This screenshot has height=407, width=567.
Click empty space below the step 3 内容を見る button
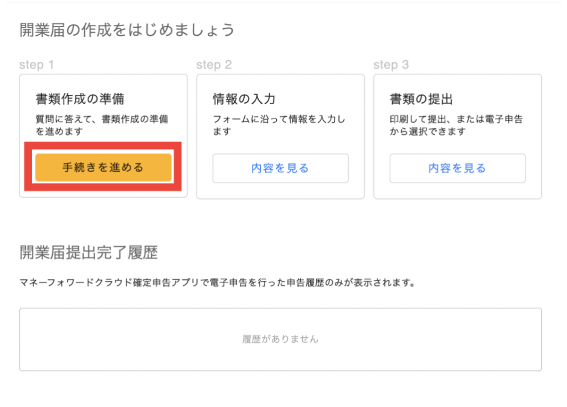point(457,190)
